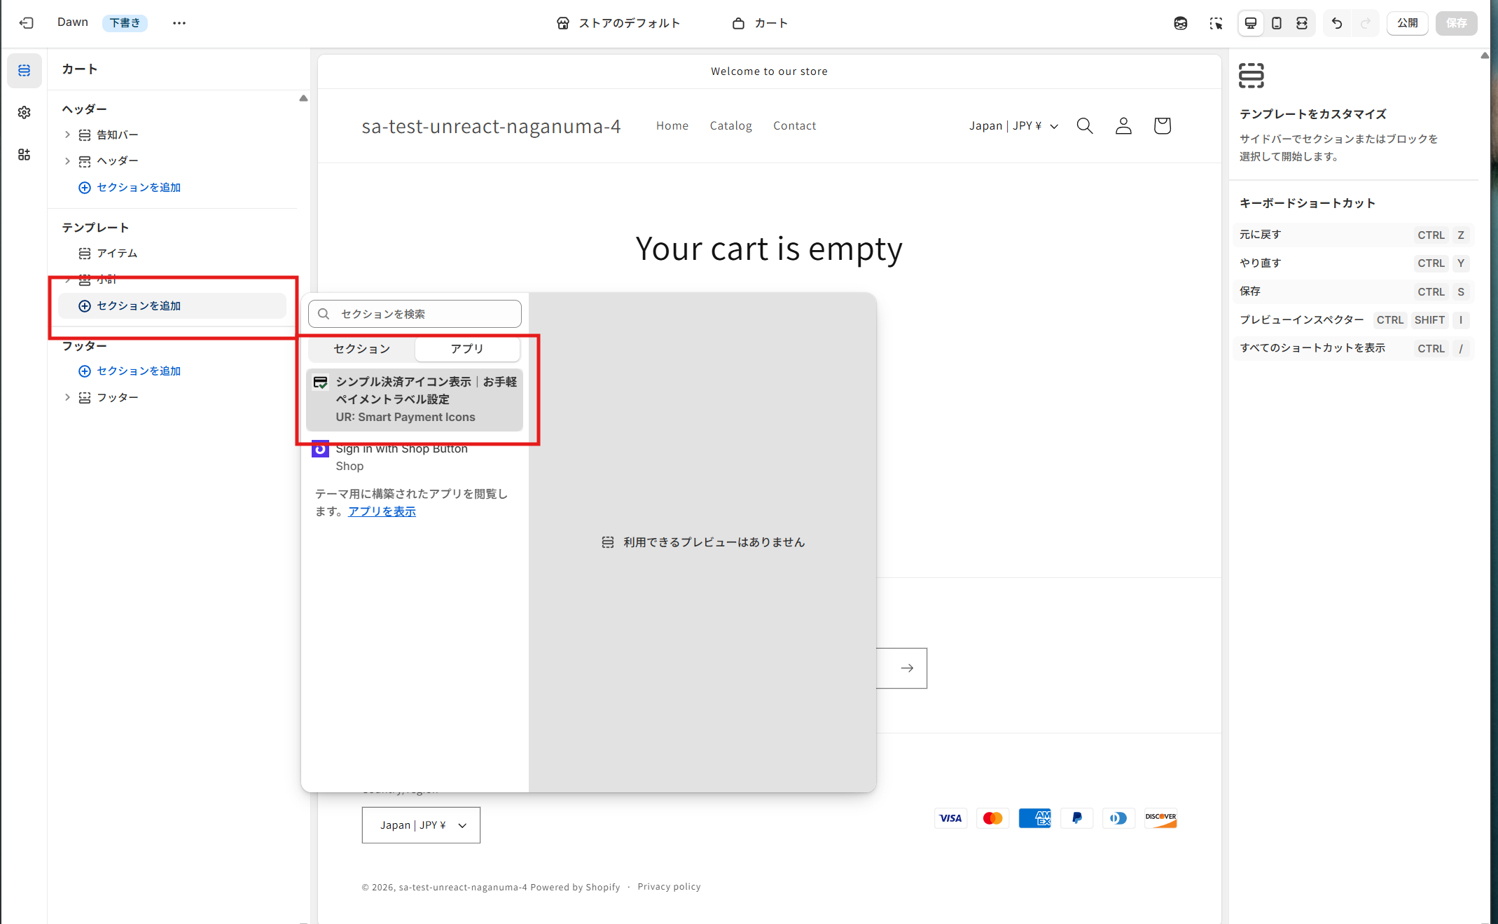The height and width of the screenshot is (924, 1498).
Task: Open the three dots more menu
Action: tap(179, 23)
